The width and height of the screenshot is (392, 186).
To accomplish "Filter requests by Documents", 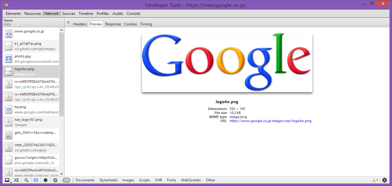I will 85,180.
